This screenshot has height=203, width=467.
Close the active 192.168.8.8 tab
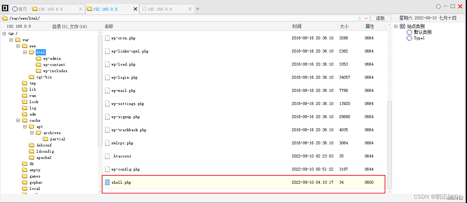point(136,9)
